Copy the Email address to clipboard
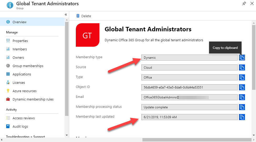This screenshot has height=142, width=256. [x=242, y=97]
